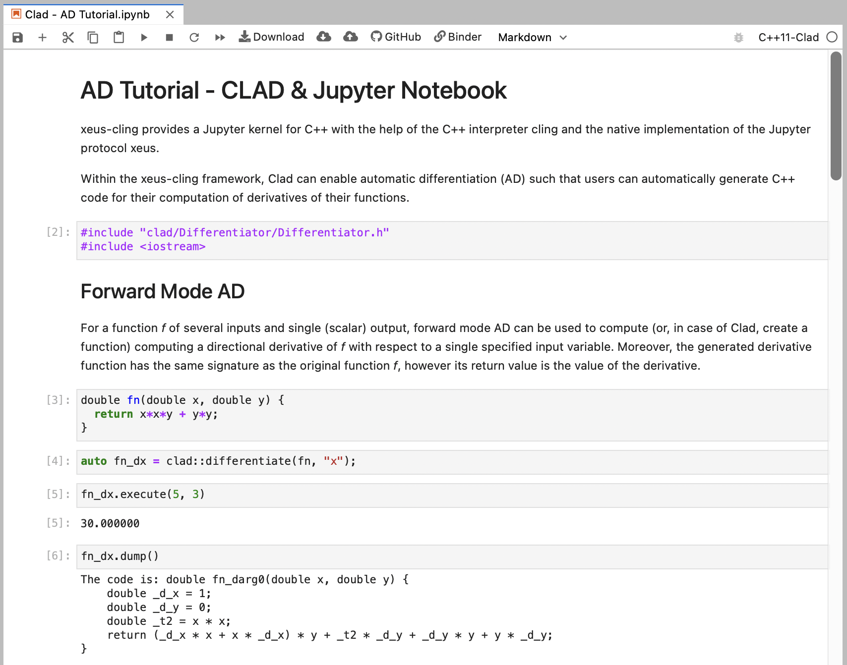The image size is (847, 665).
Task: Enable the debugger bug icon
Action: coord(738,38)
